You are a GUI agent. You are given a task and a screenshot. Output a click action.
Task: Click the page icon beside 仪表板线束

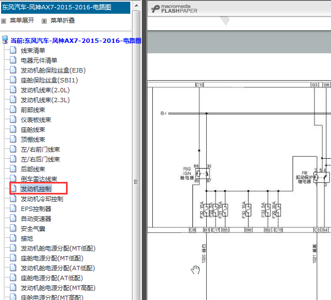point(13,119)
